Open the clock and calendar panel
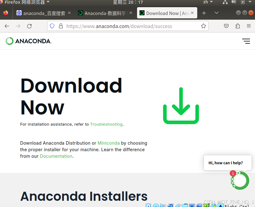The image size is (255, 207). click(x=128, y=2)
